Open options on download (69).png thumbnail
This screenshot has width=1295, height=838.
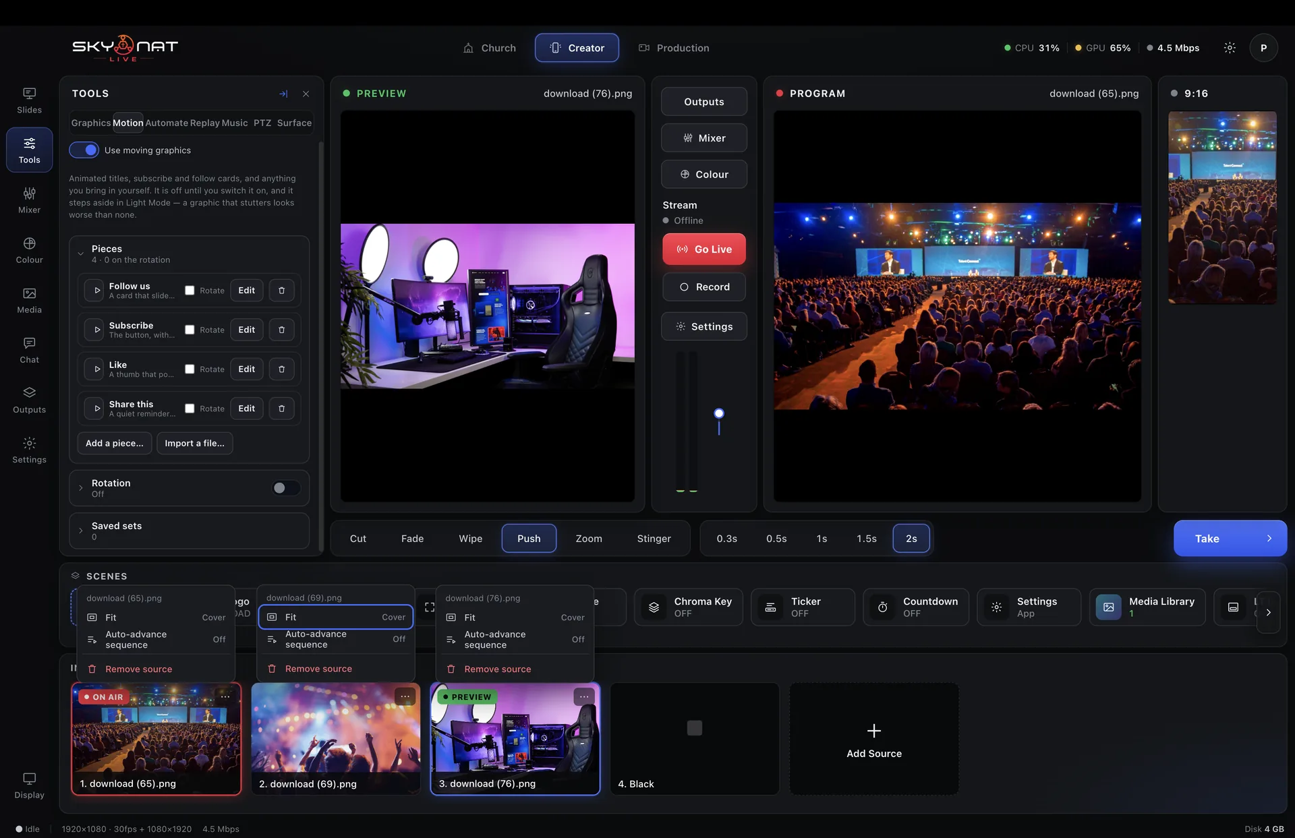tap(405, 696)
